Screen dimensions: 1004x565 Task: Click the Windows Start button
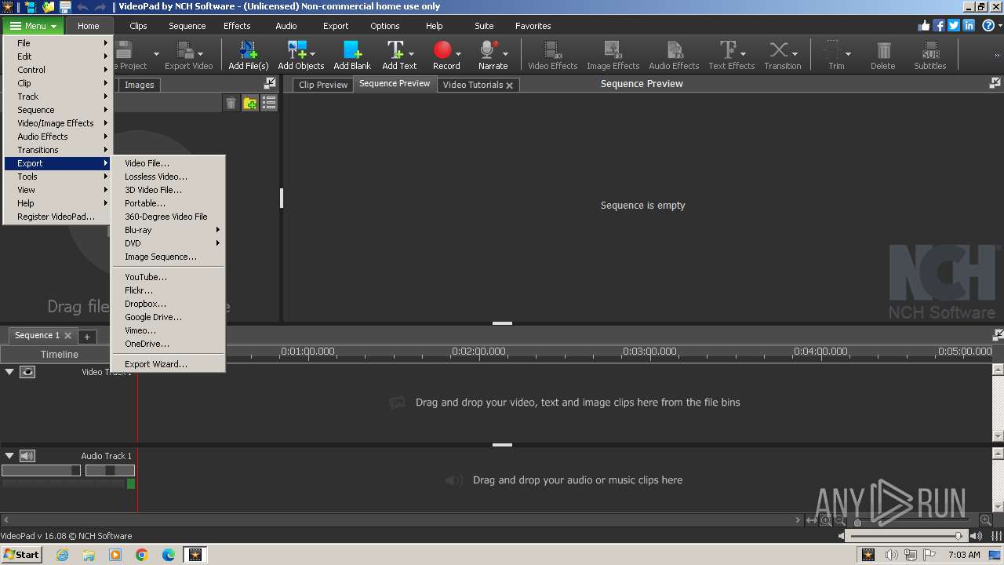(22, 554)
